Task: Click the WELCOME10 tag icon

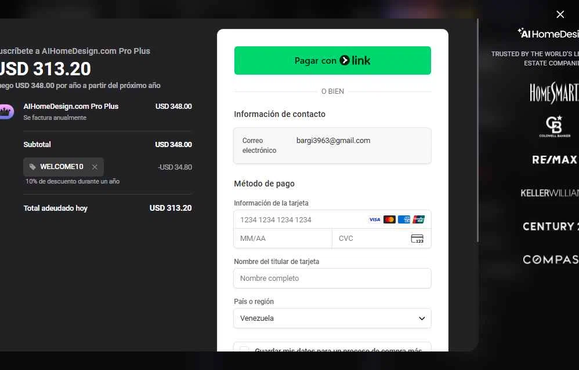Action: tap(32, 167)
